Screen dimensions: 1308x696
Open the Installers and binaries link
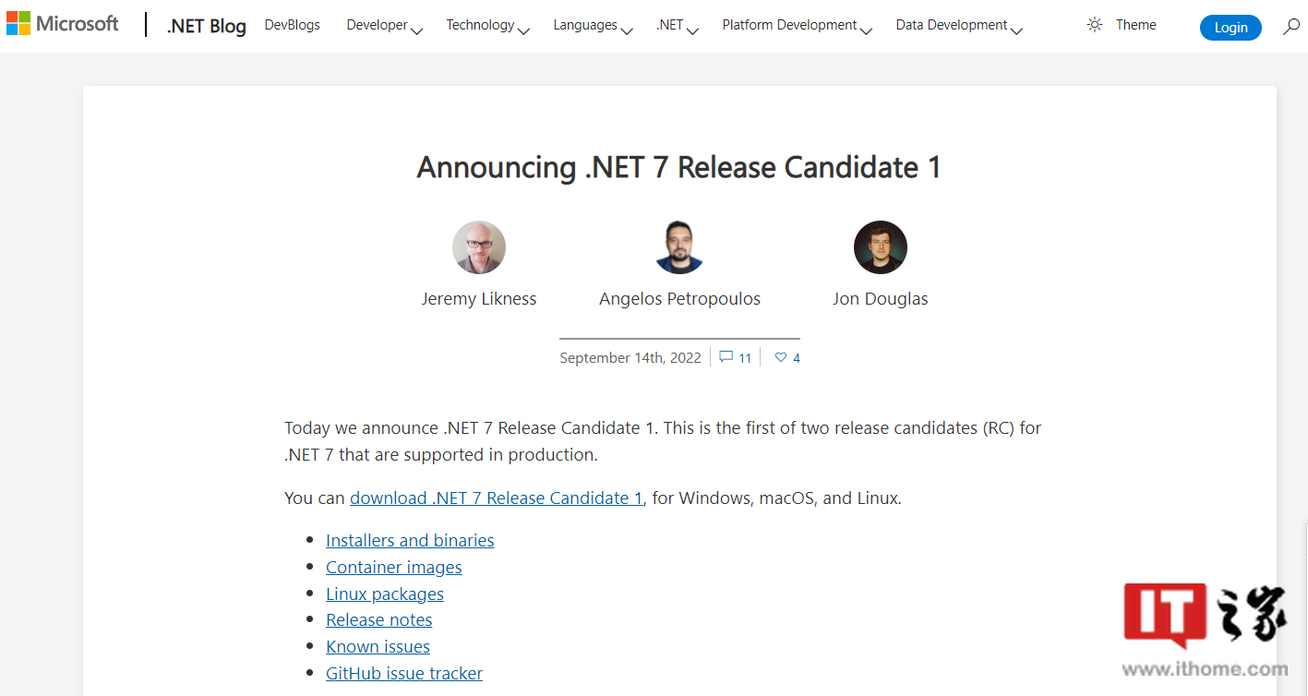410,541
